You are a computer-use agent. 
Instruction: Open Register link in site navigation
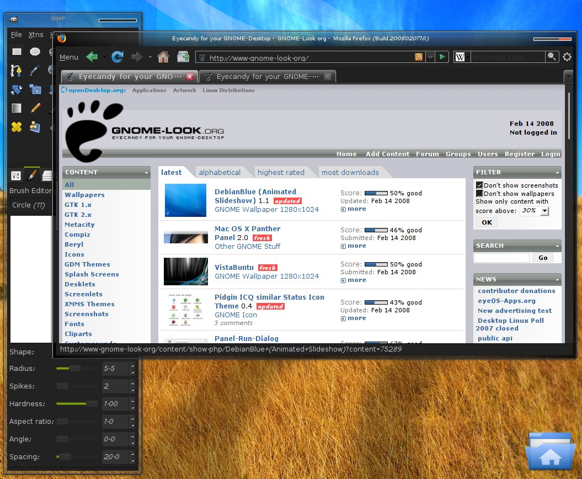pos(519,154)
